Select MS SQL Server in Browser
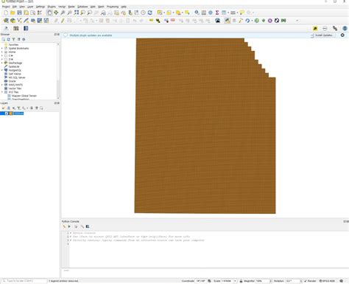This screenshot has height=284, width=349. click(17, 77)
